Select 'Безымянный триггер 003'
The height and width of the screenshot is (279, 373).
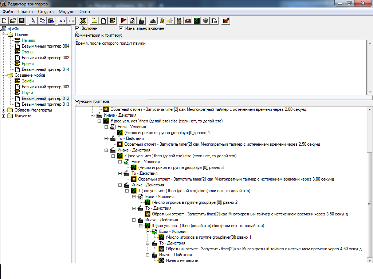point(46,87)
